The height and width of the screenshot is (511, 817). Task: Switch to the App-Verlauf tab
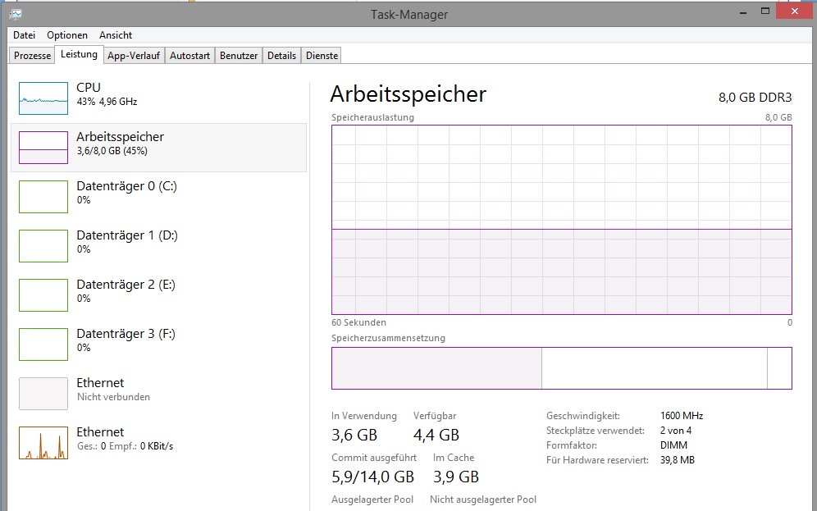tap(134, 56)
